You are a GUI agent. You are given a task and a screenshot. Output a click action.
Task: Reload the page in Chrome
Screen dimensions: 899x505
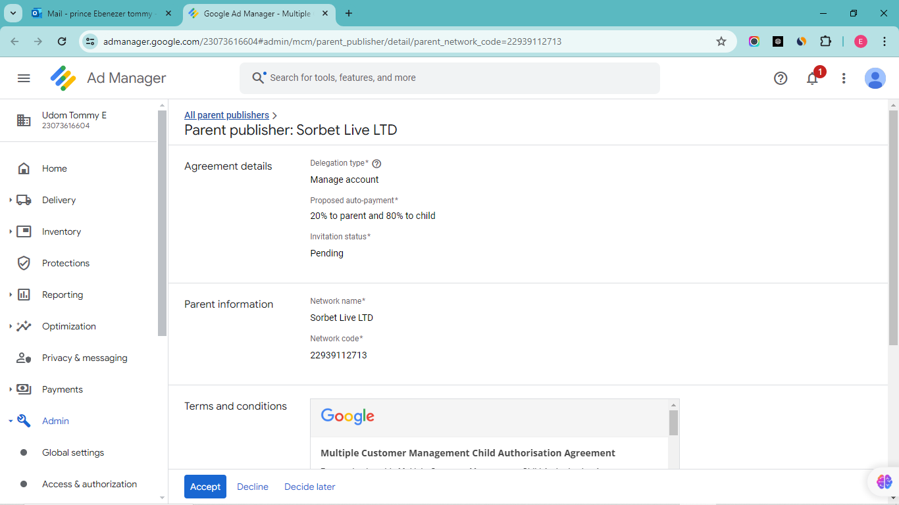coord(62,41)
